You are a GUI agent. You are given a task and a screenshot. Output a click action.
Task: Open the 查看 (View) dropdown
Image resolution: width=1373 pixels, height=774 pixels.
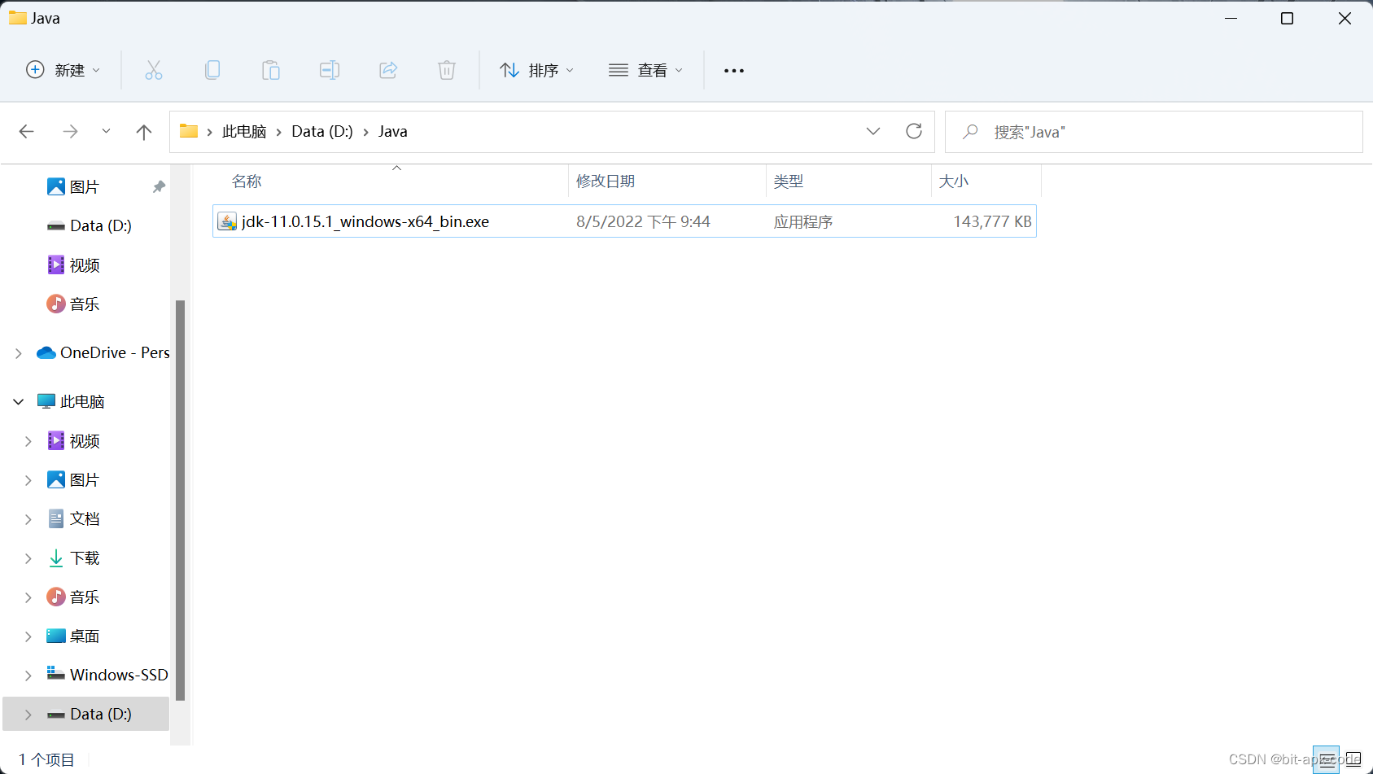pyautogui.click(x=645, y=70)
